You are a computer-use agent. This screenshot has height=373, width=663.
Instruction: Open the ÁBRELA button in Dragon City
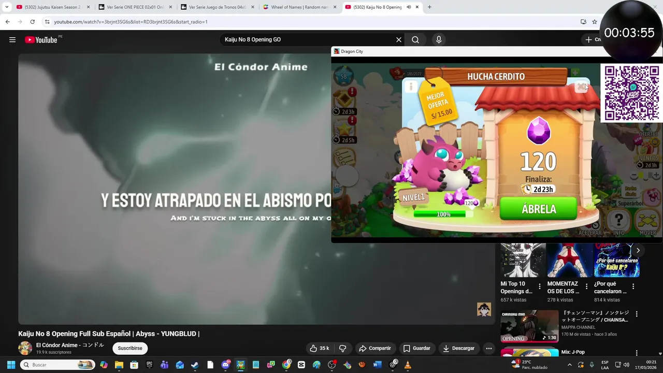tap(538, 209)
